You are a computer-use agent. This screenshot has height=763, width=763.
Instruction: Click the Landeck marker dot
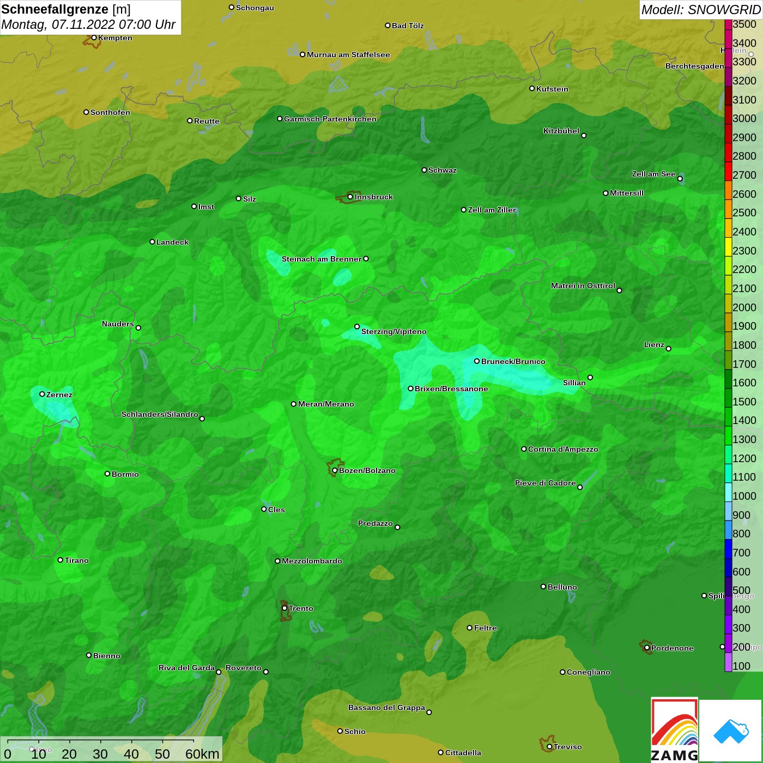point(152,241)
